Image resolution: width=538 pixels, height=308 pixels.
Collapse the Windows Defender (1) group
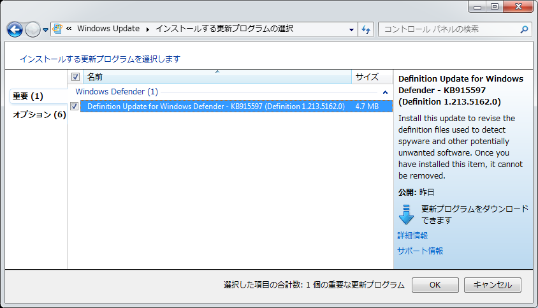point(384,92)
